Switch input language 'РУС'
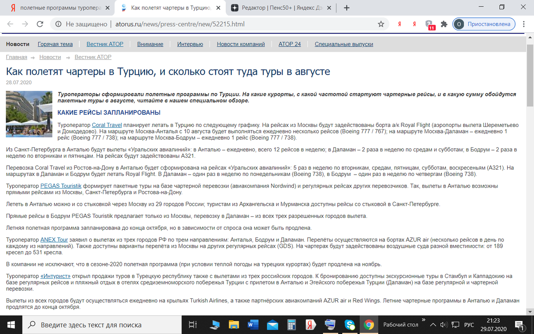The image size is (534, 334). pyautogui.click(x=469, y=325)
